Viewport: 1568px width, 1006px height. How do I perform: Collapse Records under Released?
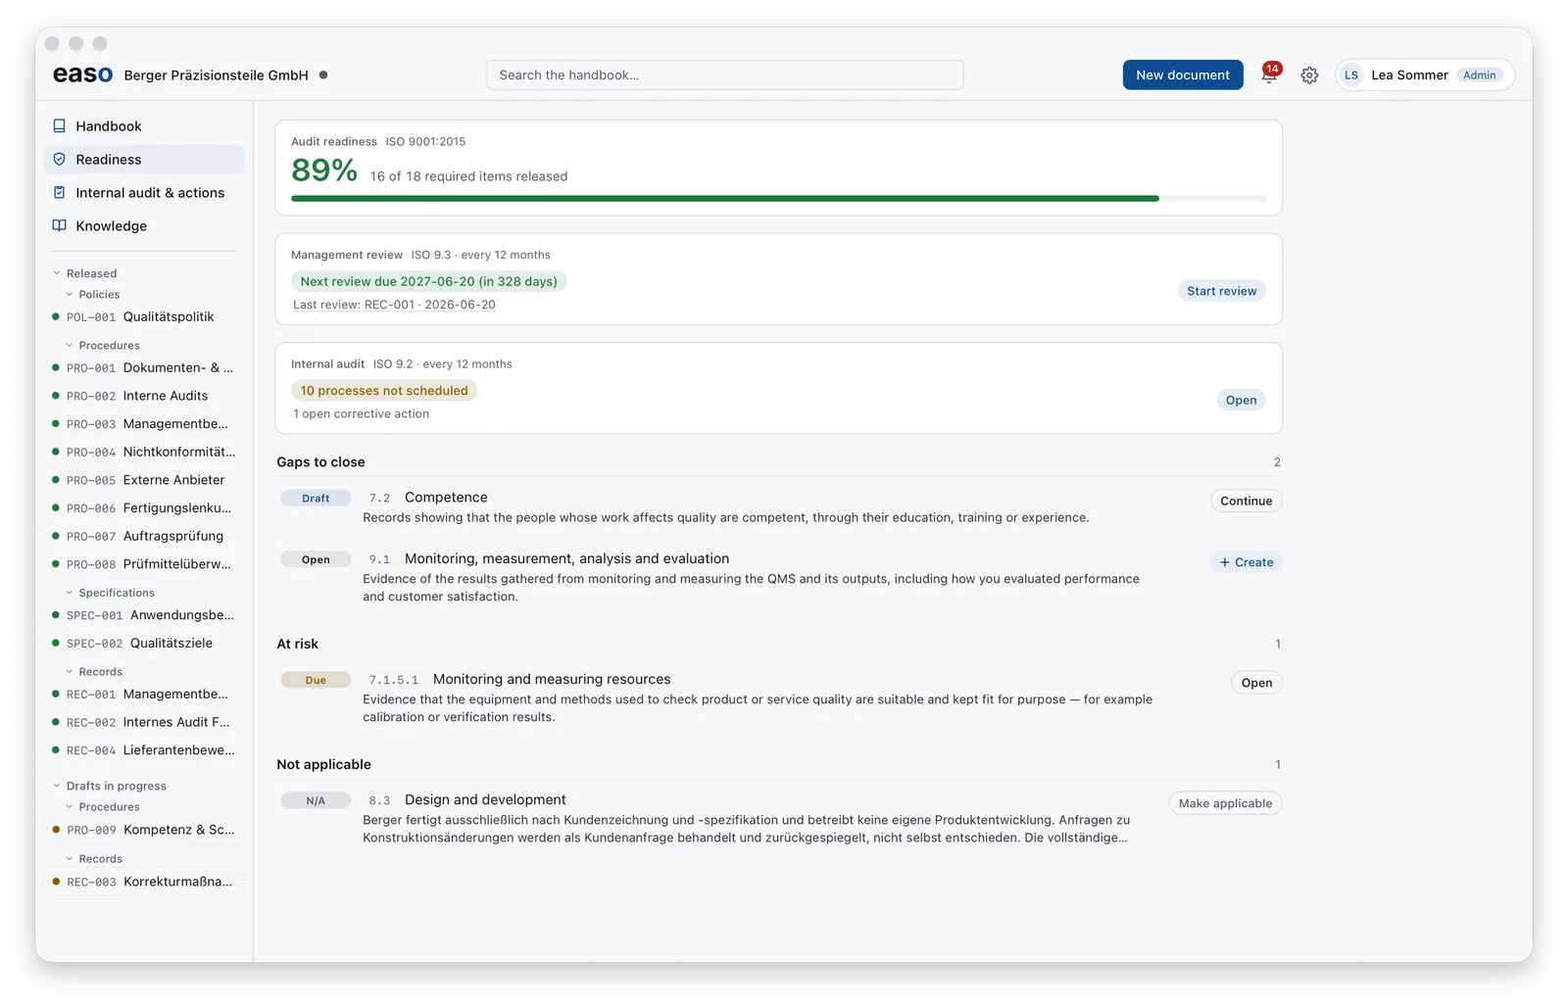coord(94,672)
